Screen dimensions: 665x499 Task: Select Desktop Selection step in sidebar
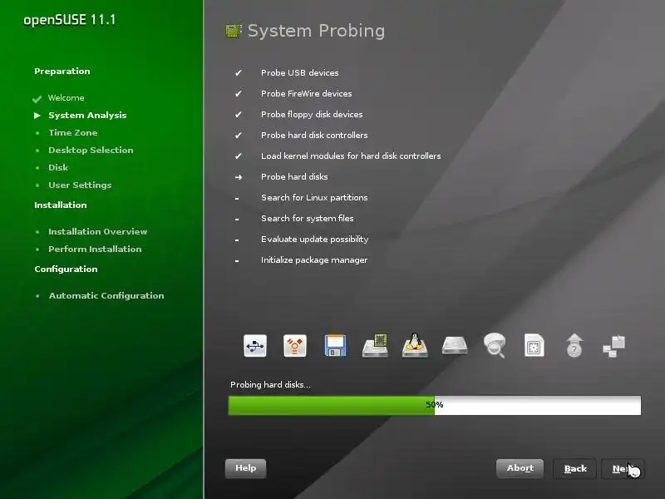click(x=91, y=151)
